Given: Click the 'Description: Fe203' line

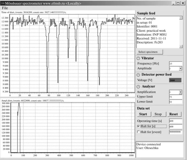Looking at the screenshot, I should [150, 43].
